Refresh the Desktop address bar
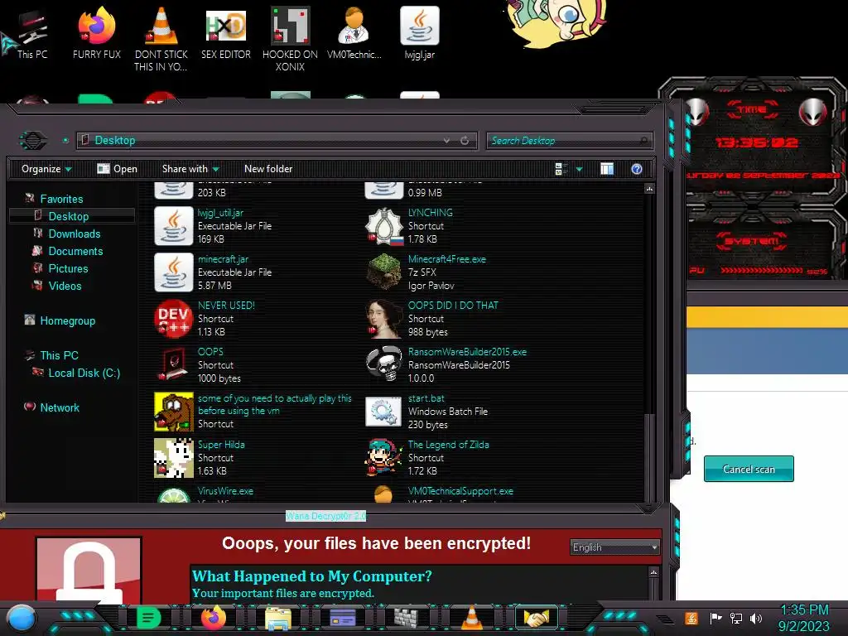This screenshot has height=636, width=848. pos(465,141)
